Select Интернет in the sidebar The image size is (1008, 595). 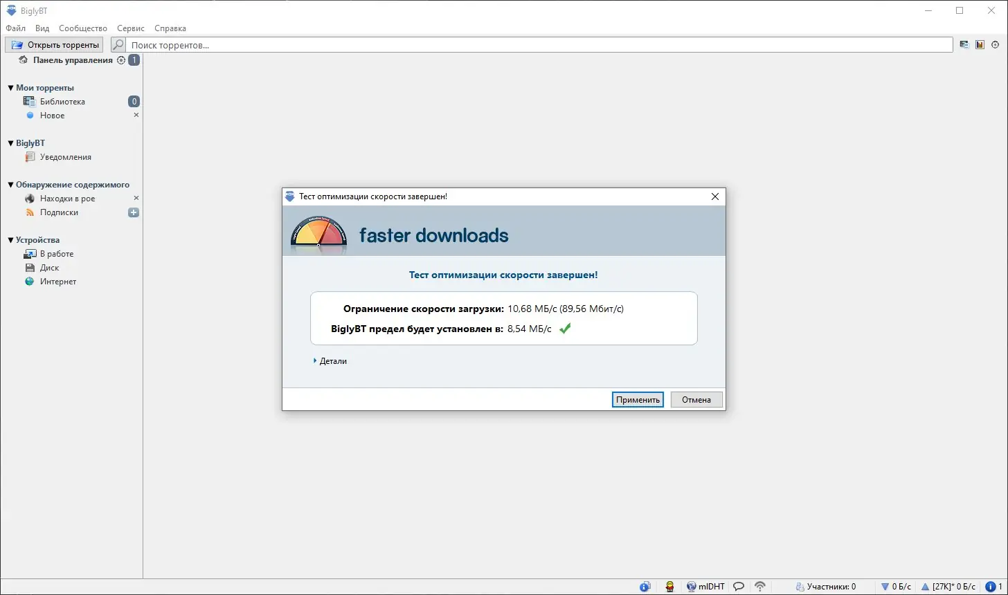[58, 282]
